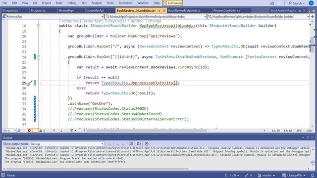
Task: Click the "1 reference" CodeLens link
Action: [x=69, y=21]
